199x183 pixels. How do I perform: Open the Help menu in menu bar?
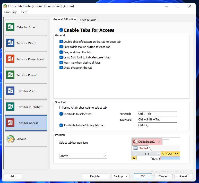click(24, 12)
